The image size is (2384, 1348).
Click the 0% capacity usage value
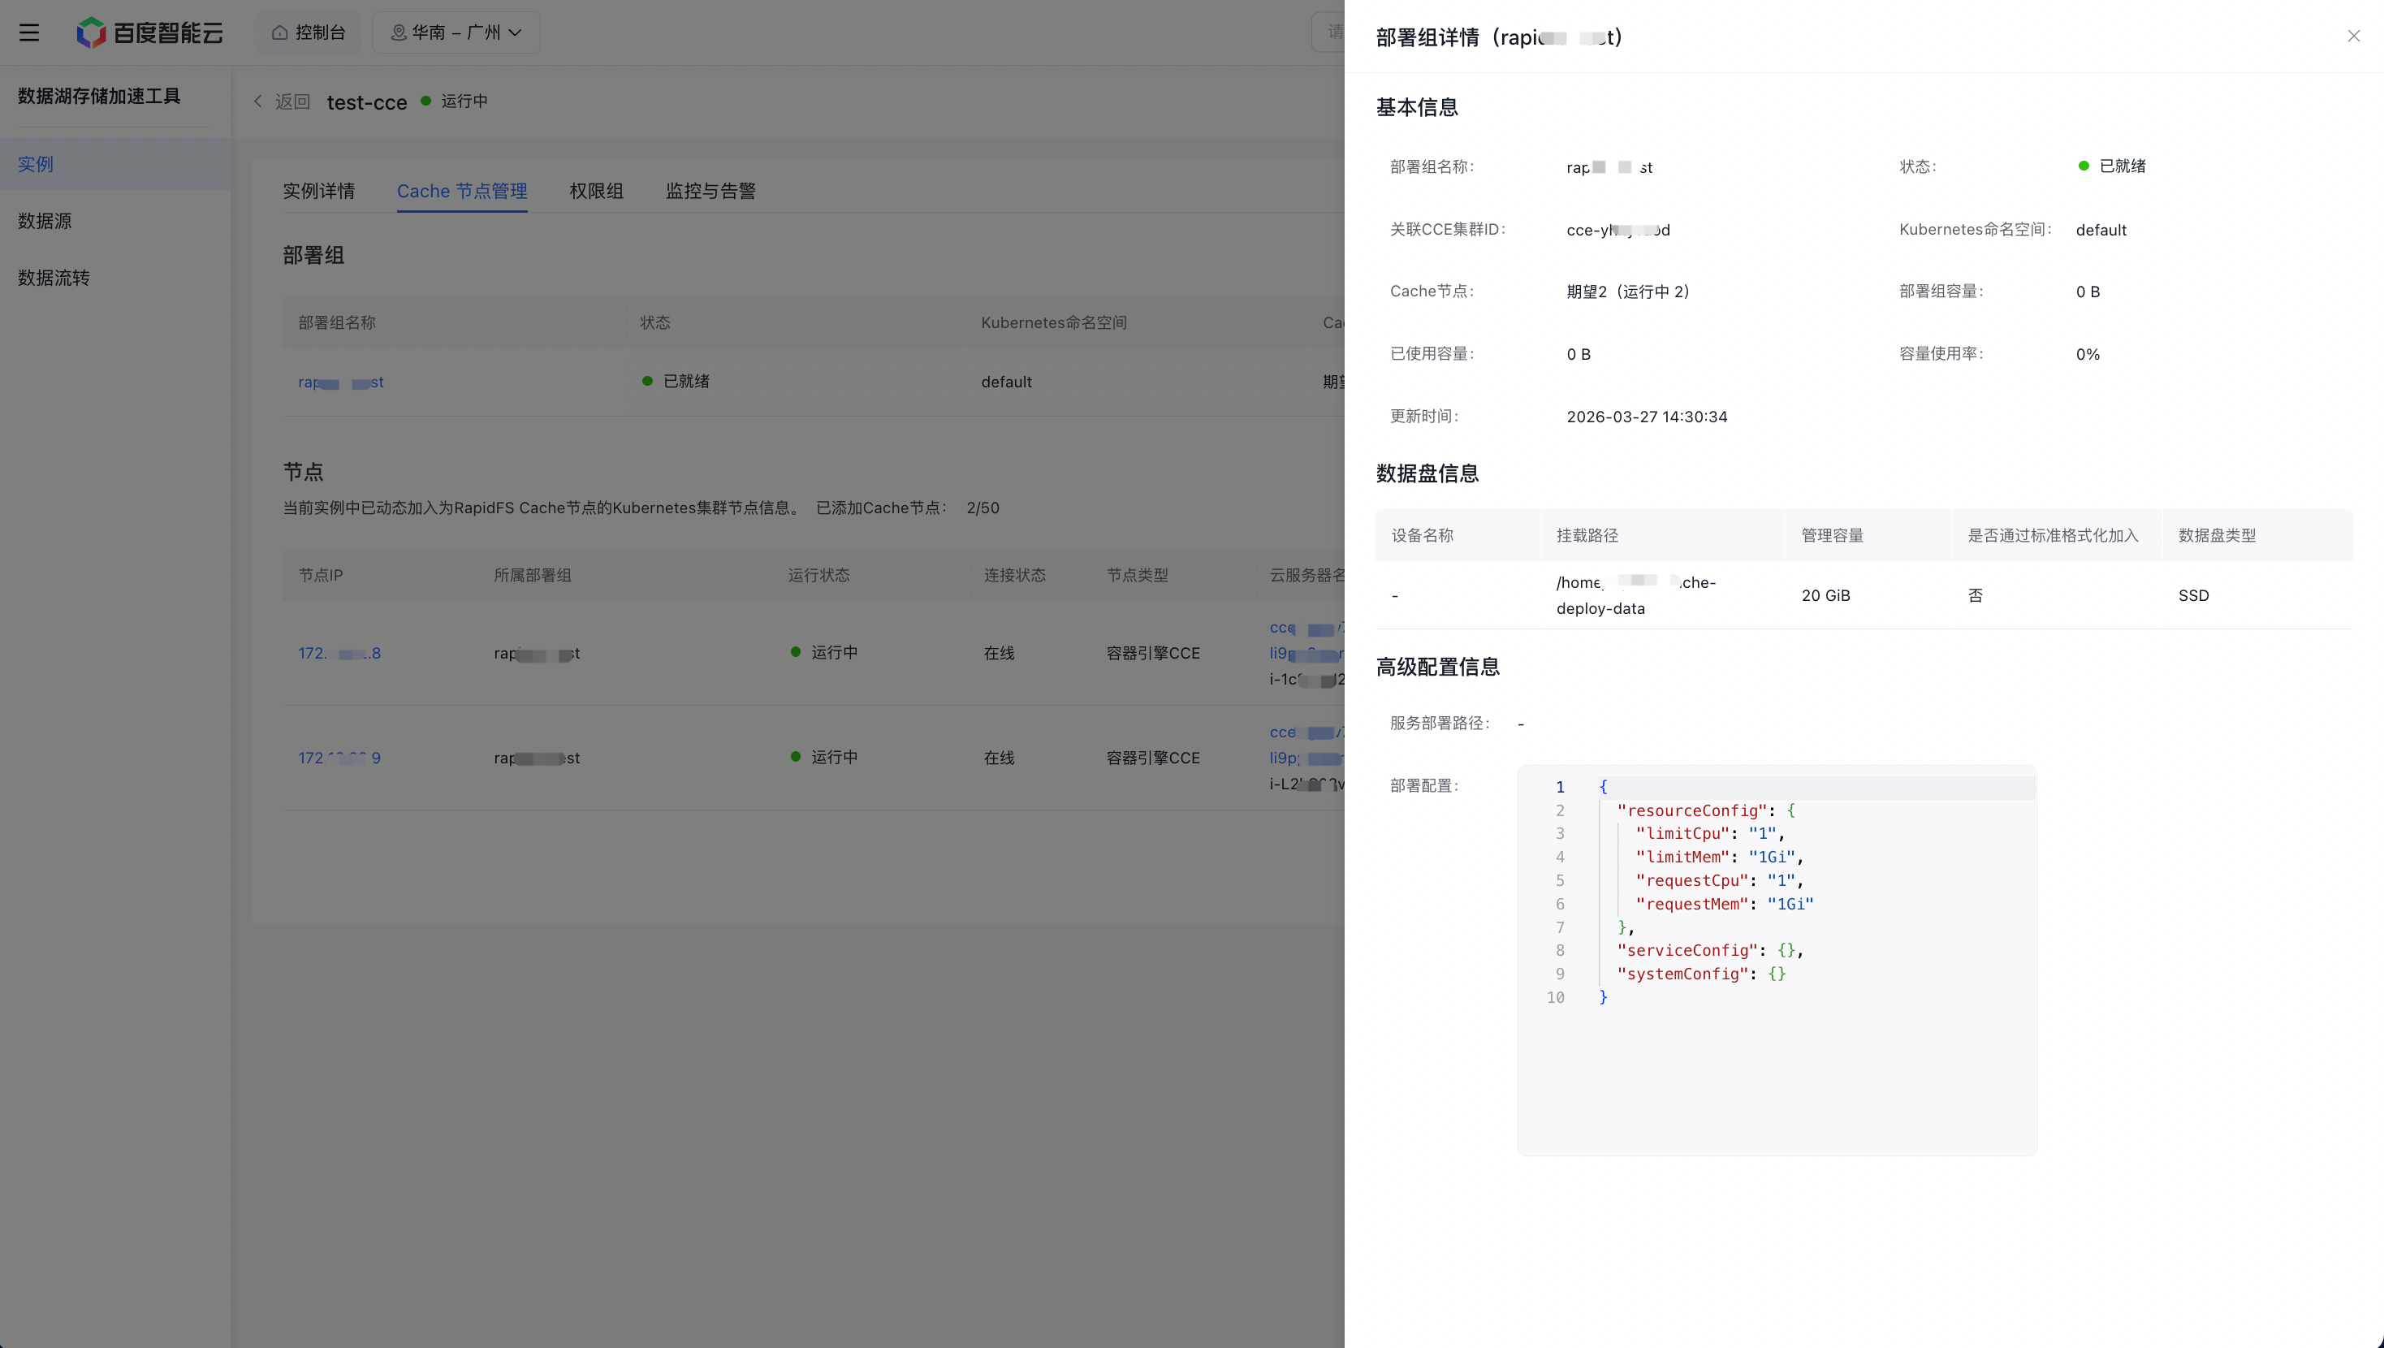click(2088, 355)
